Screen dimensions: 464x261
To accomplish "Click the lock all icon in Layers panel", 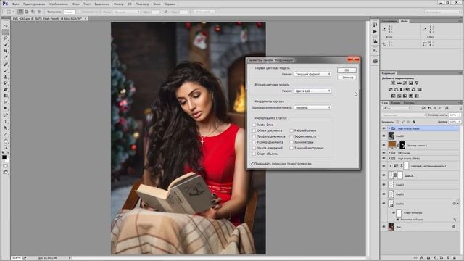I will (x=414, y=122).
